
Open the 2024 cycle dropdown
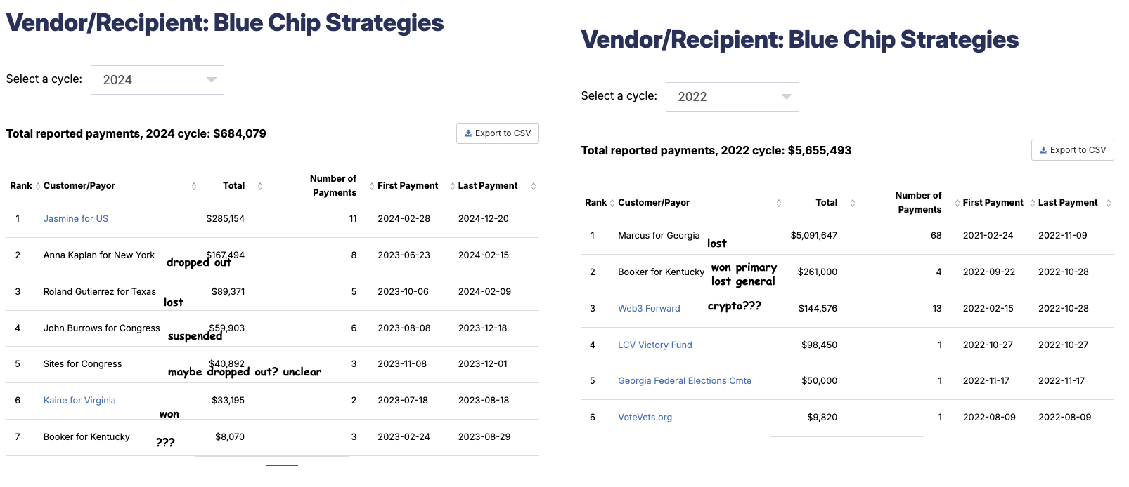click(157, 80)
